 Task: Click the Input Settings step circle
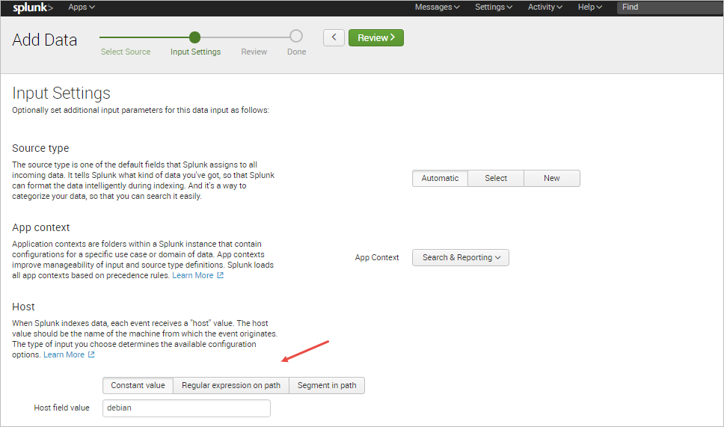(x=195, y=37)
